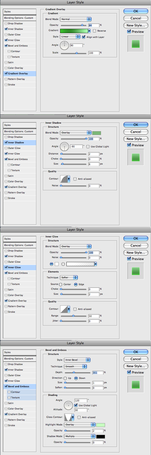Open the Inner Shadow contour thumbnail picker
The image size is (151, 455).
[65, 179]
